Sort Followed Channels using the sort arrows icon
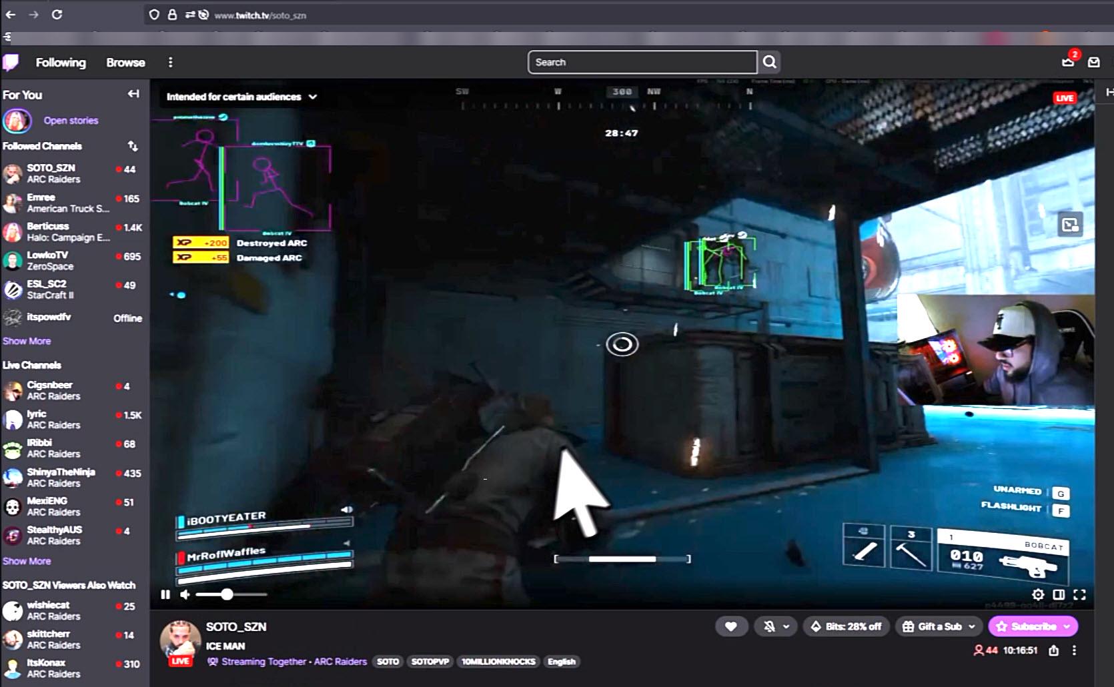The height and width of the screenshot is (687, 1114). pos(133,145)
